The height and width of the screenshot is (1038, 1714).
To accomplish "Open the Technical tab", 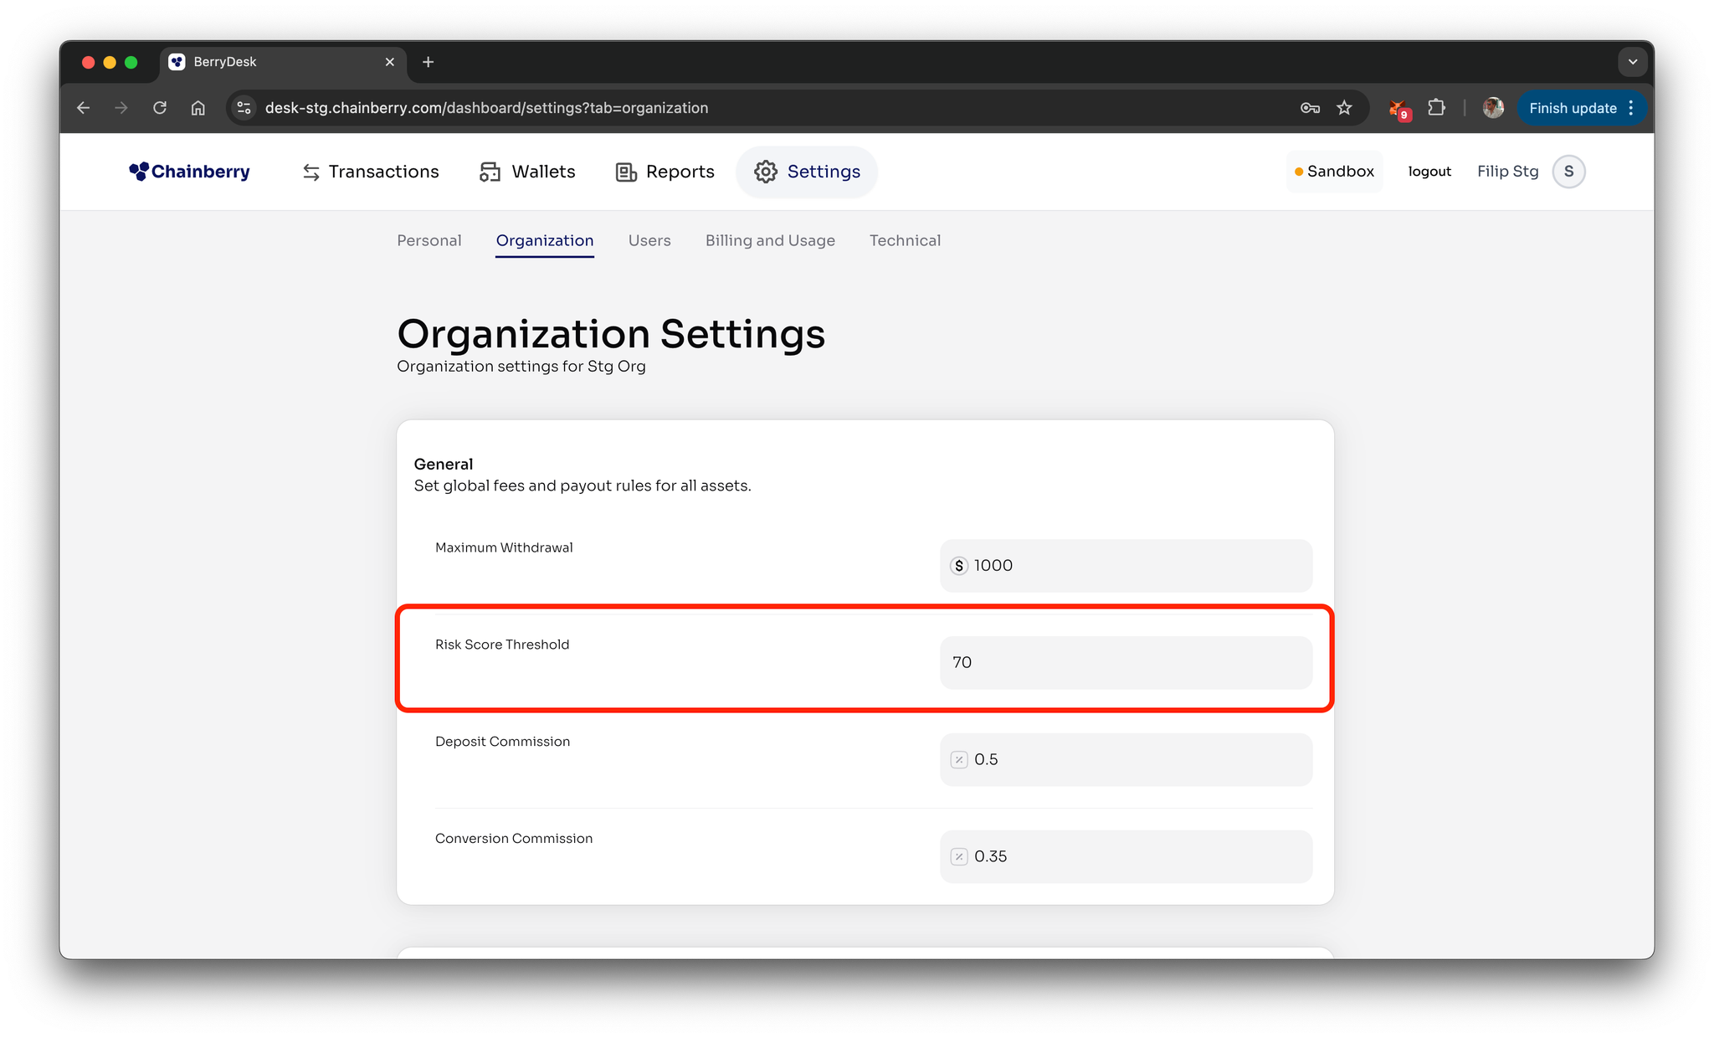I will (x=905, y=240).
